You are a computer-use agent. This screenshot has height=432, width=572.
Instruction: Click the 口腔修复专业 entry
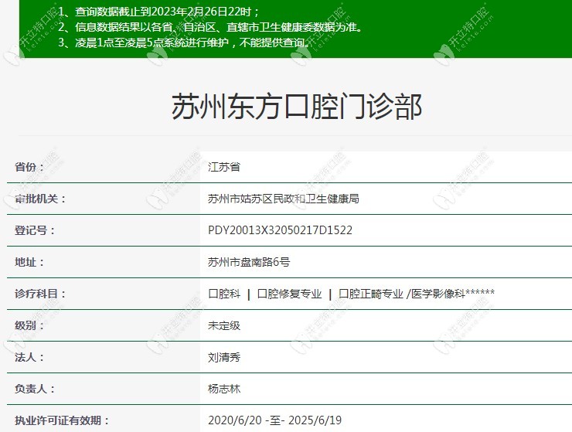pyautogui.click(x=290, y=294)
